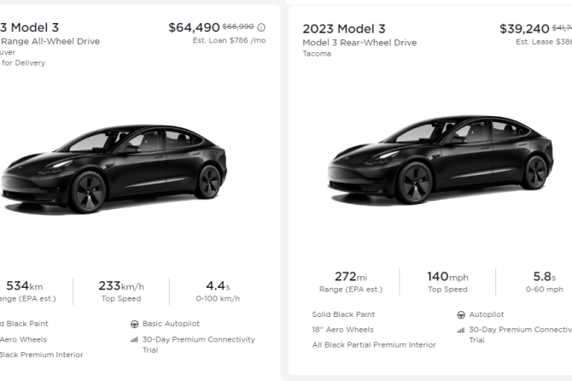
Task: Click the Est. Loan $786 /mo text
Action: (x=229, y=40)
